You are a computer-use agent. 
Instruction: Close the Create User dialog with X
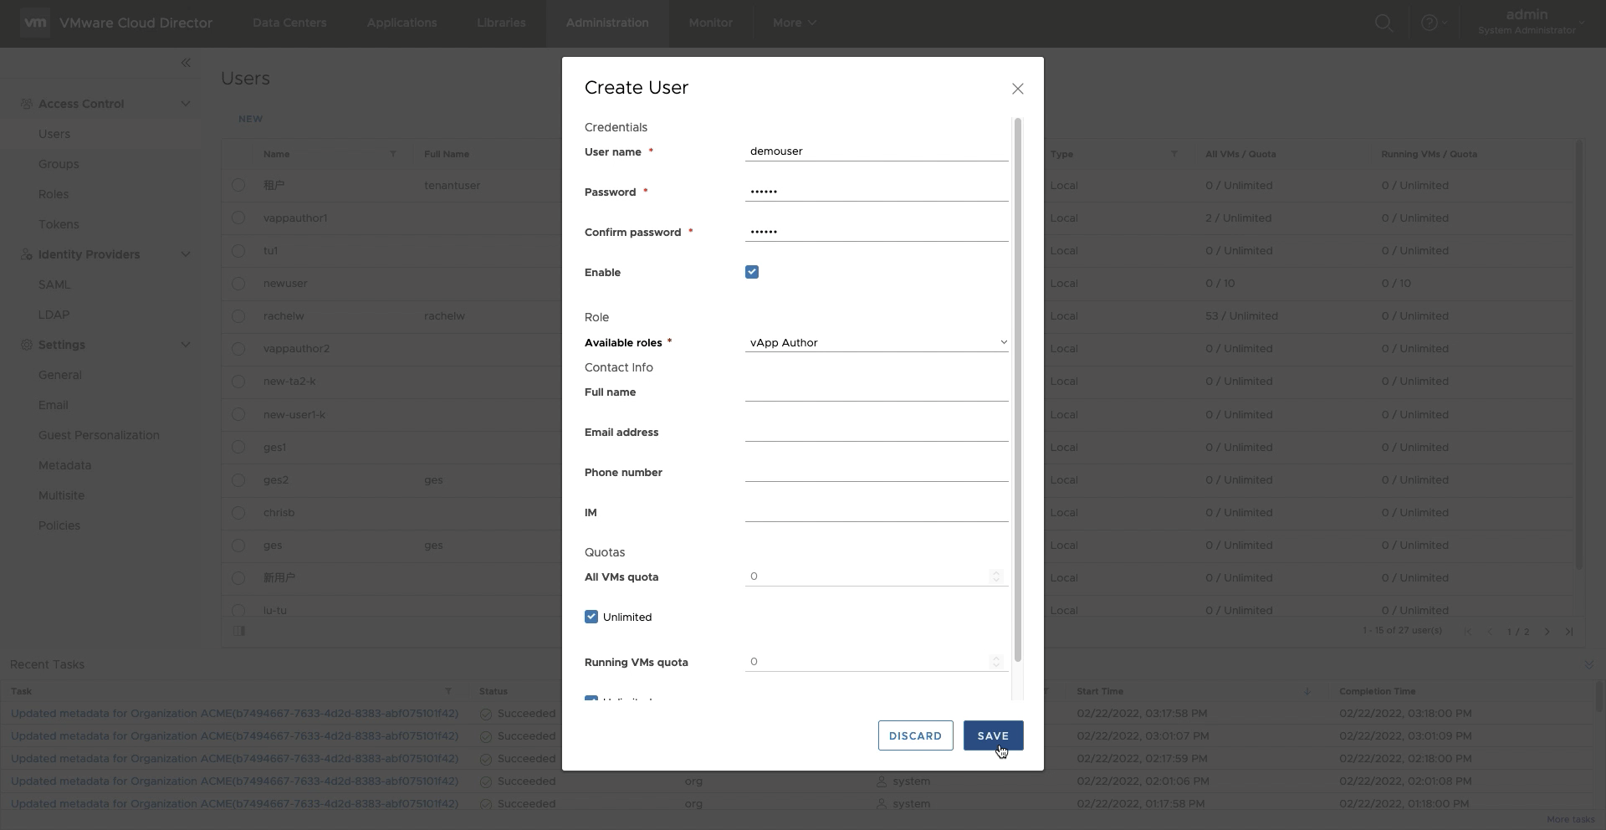(1017, 89)
